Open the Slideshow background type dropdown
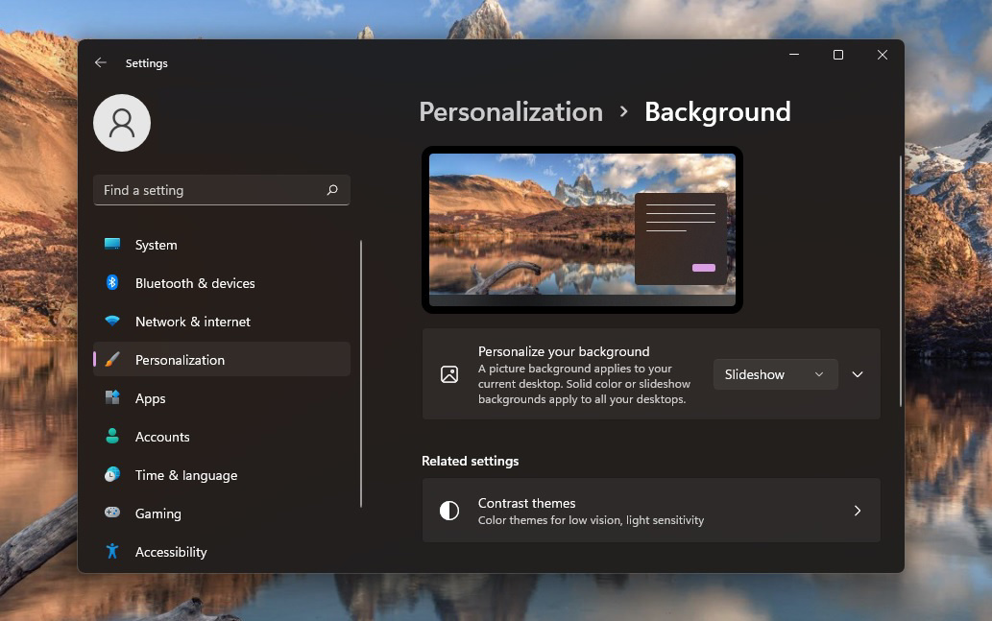The image size is (992, 621). (x=774, y=374)
